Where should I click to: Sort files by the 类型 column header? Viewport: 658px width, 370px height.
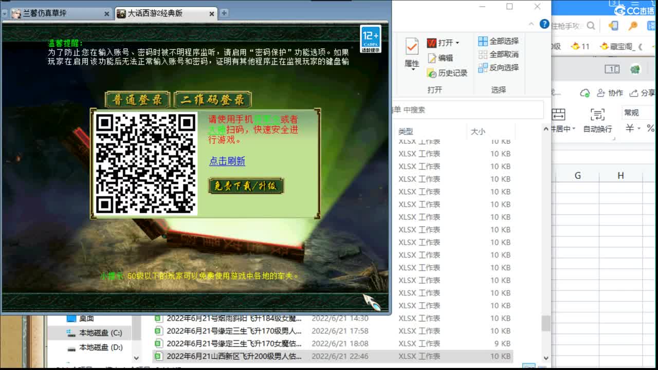406,132
